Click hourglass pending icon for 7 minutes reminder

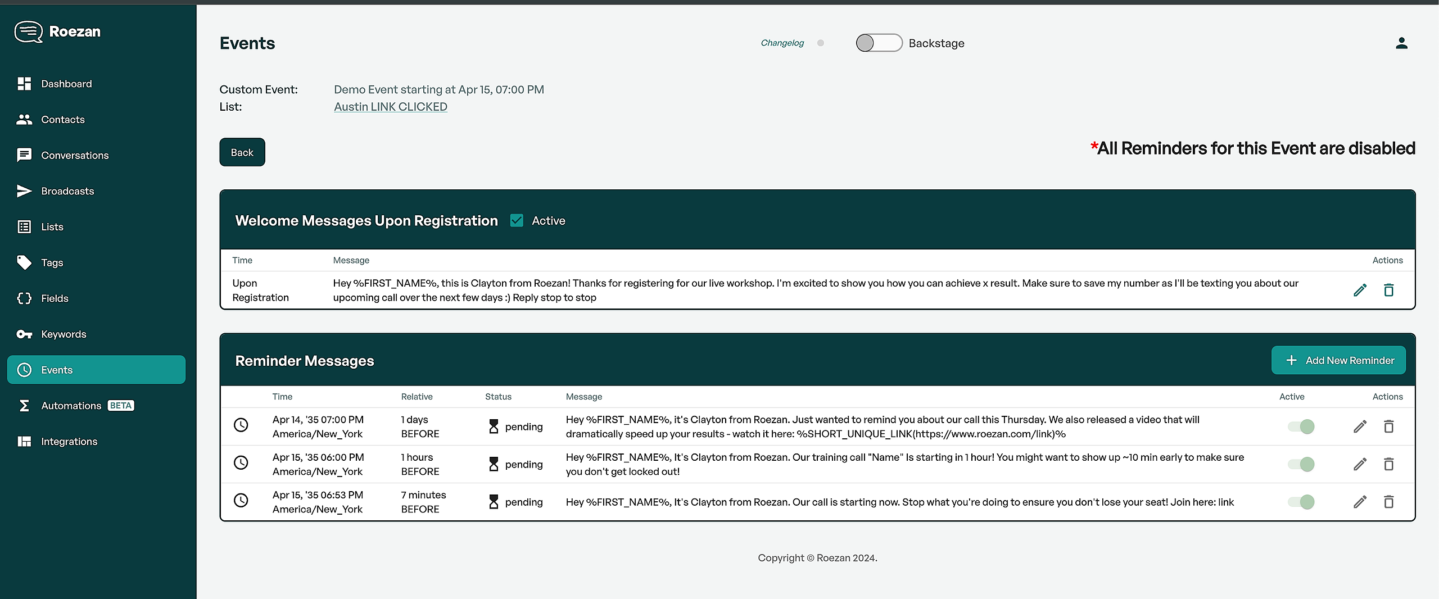pyautogui.click(x=494, y=502)
